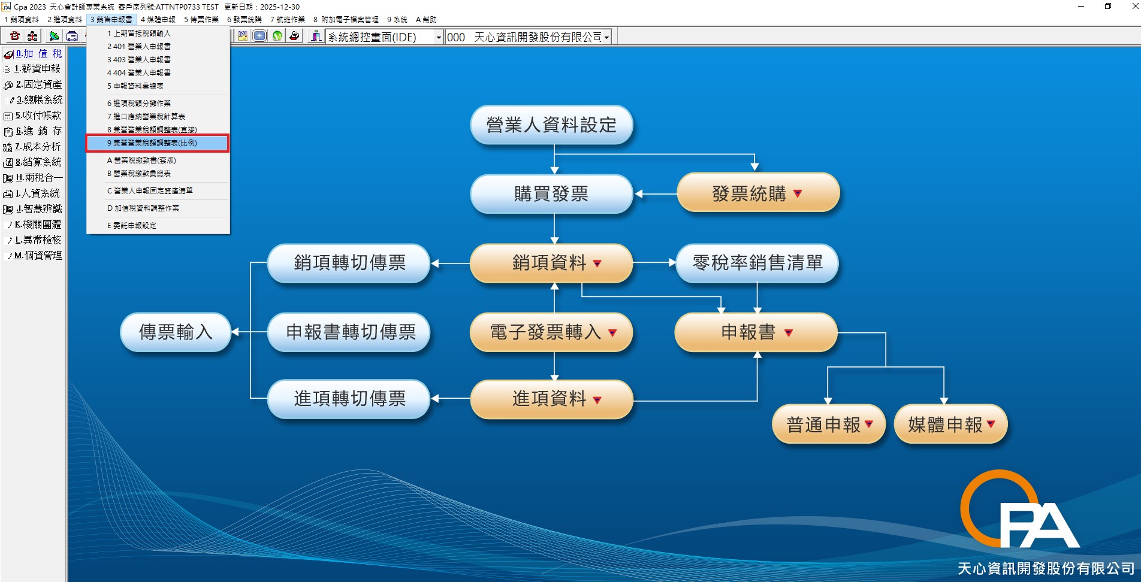1141x582 pixels.
Task: Open 2.固定資產 module in sidebar
Action: coord(38,84)
